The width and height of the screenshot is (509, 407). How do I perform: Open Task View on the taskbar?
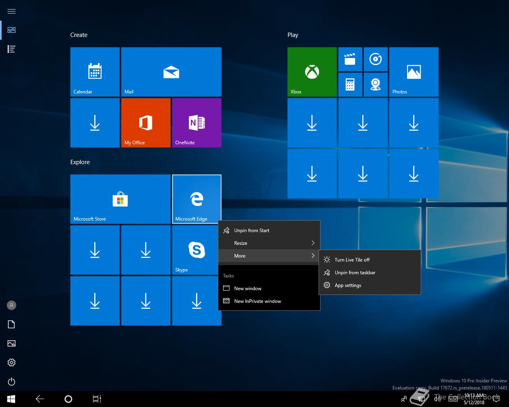[97, 399]
